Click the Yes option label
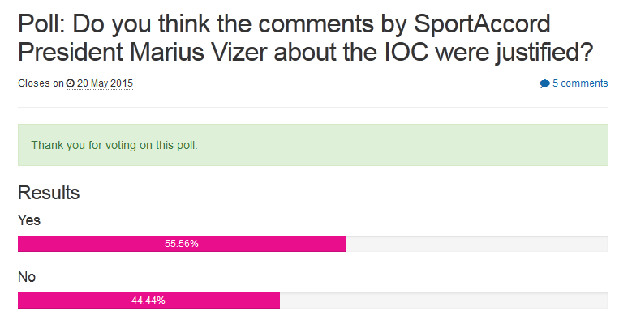 coord(29,220)
